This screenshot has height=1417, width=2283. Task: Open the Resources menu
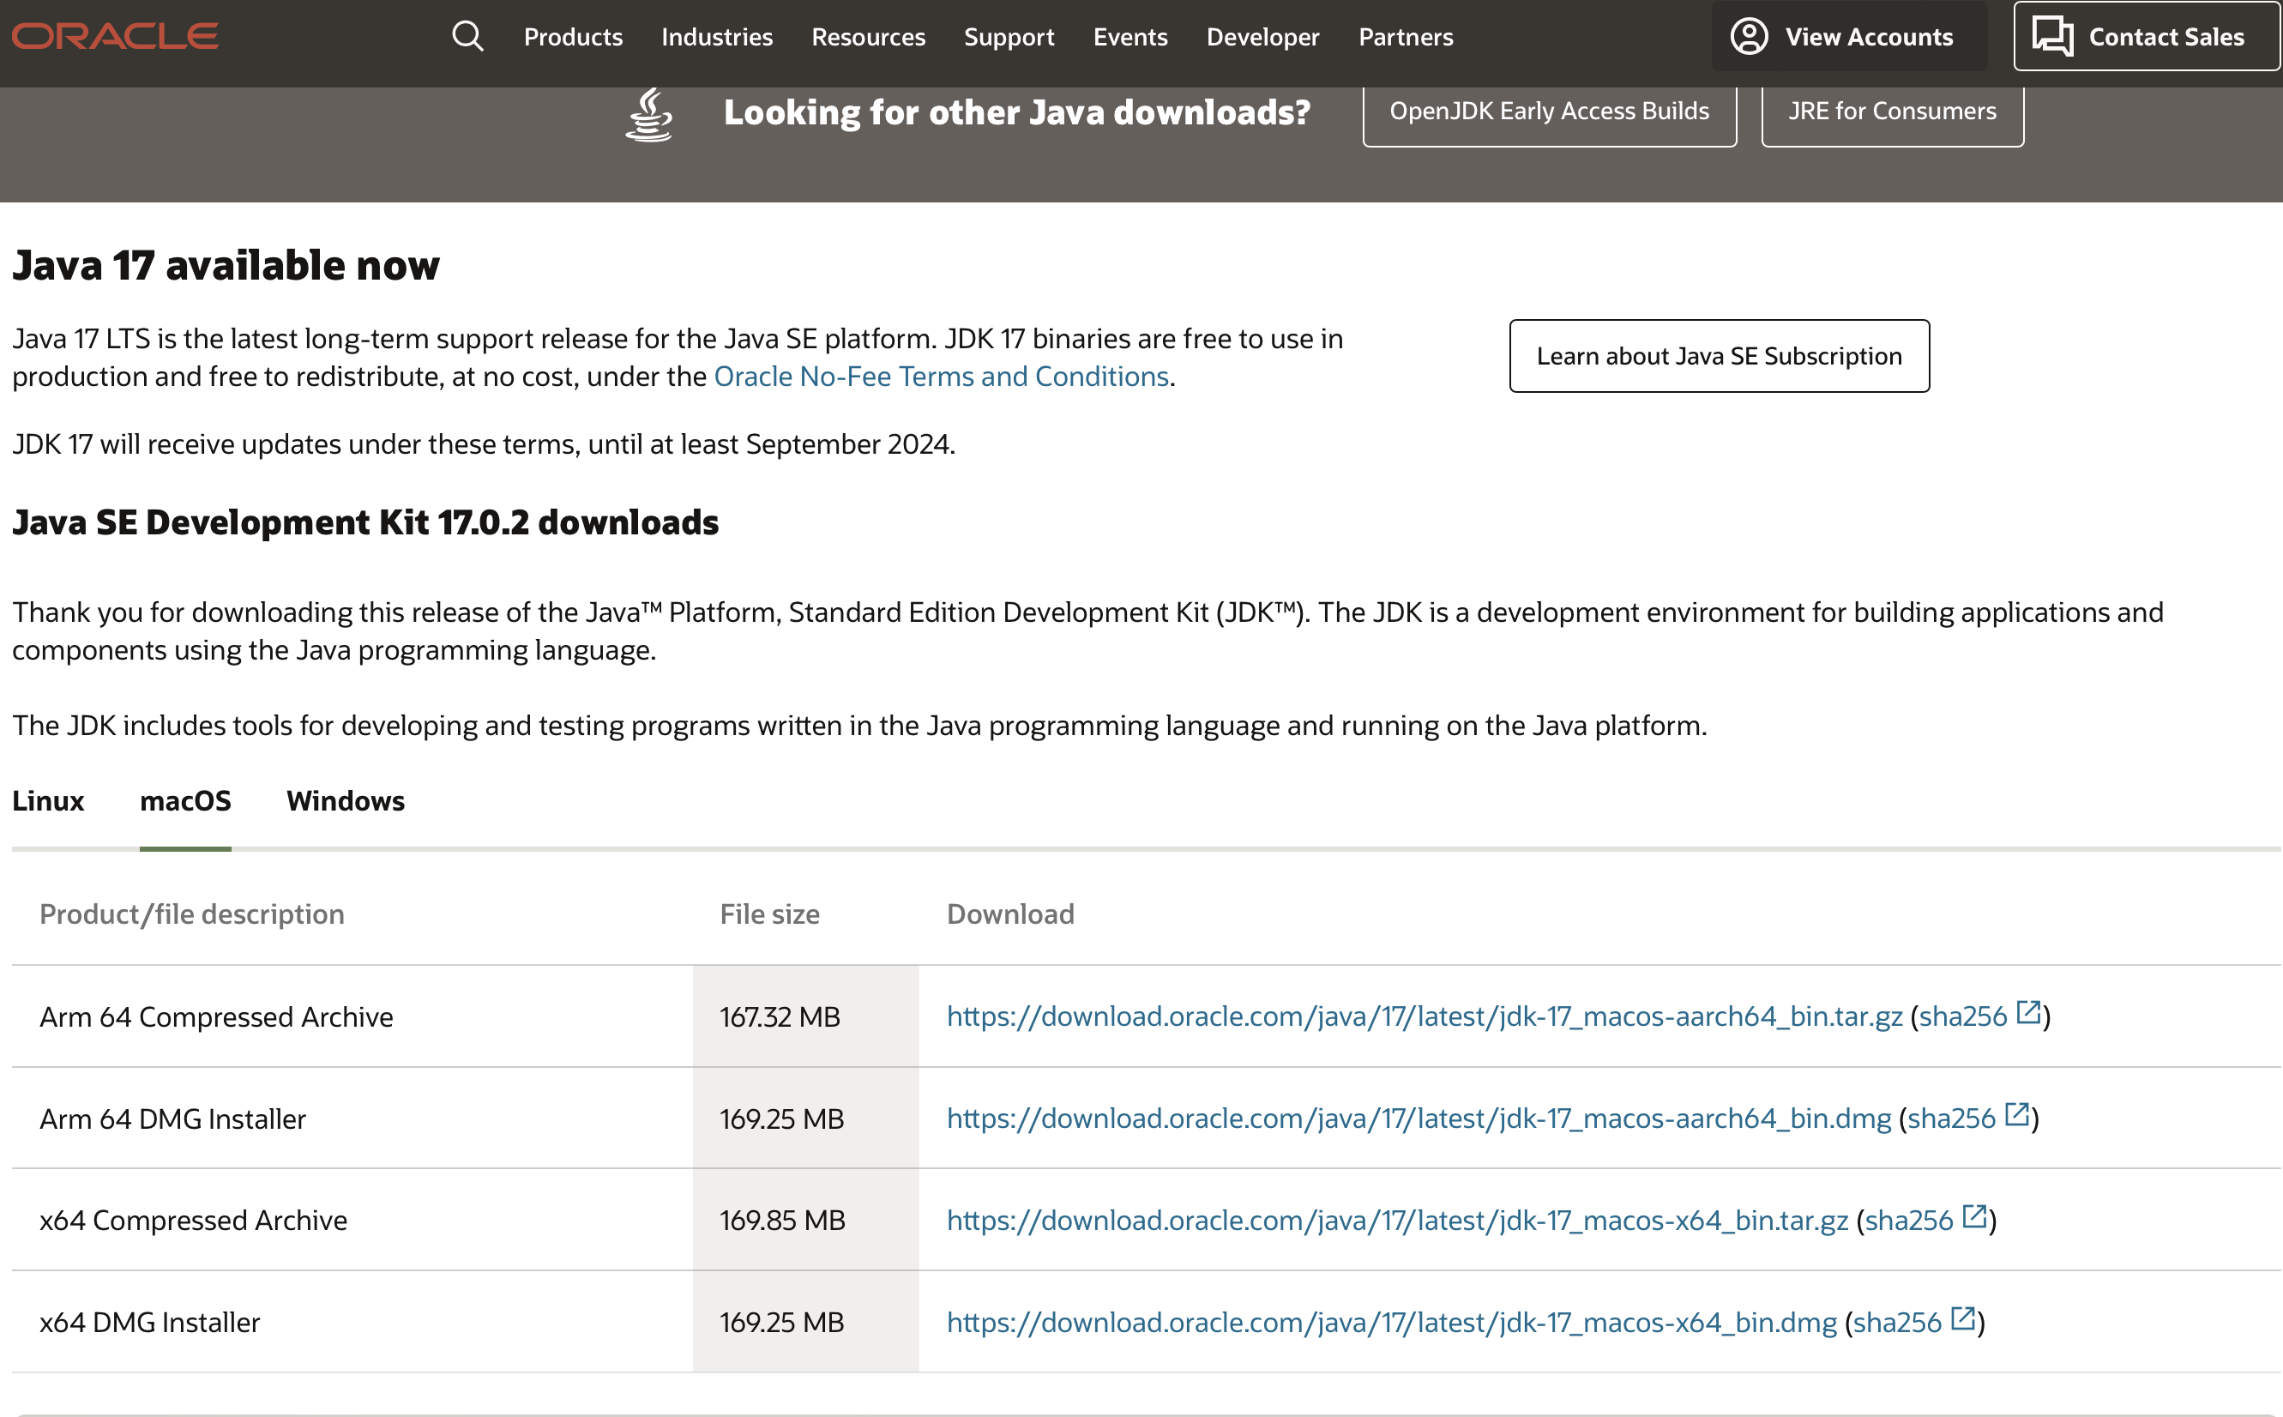coord(869,38)
